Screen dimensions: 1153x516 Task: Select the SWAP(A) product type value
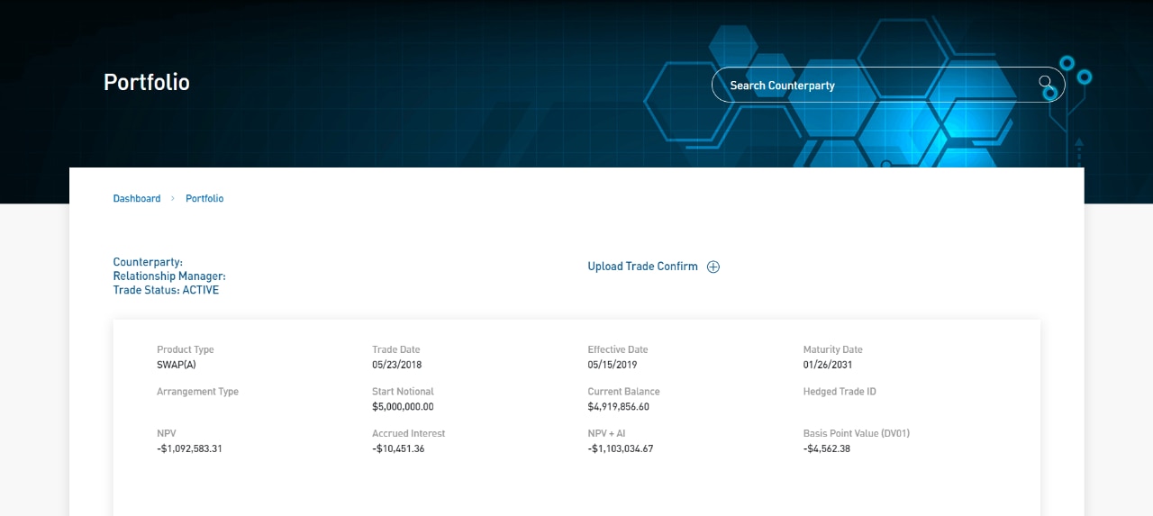177,366
